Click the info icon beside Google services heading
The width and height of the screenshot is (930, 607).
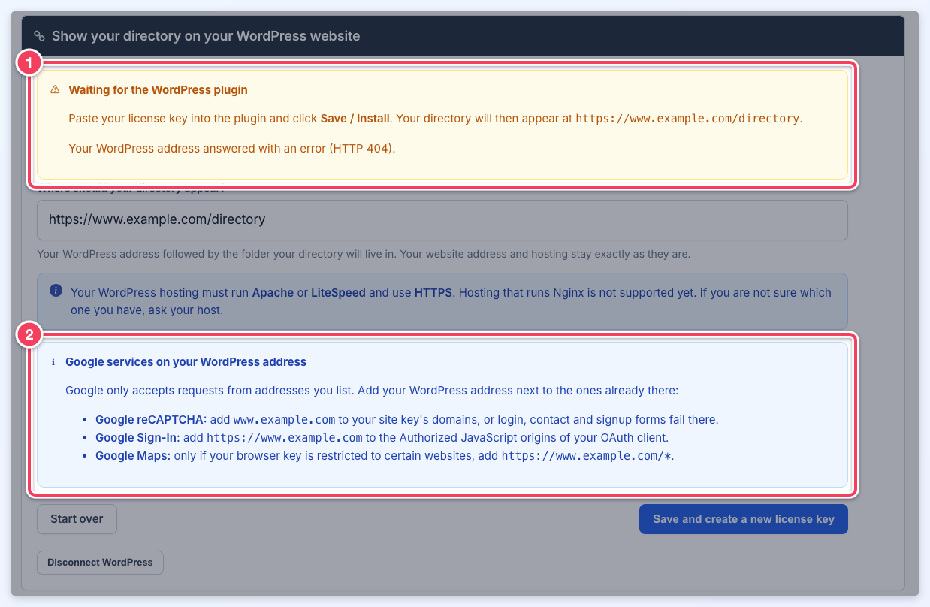click(53, 362)
